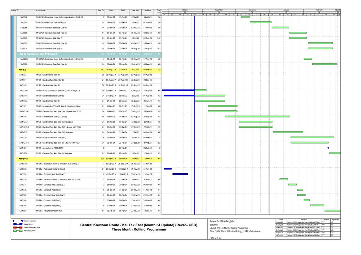Click the Orig Dur column header

[101, 11]
